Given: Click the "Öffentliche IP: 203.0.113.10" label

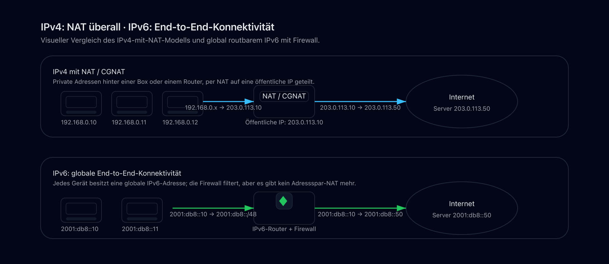Looking at the screenshot, I should click(284, 122).
